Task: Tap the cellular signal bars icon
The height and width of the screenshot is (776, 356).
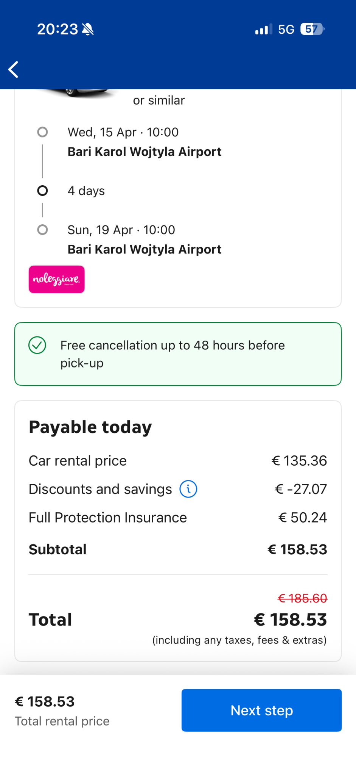Action: [x=263, y=30]
